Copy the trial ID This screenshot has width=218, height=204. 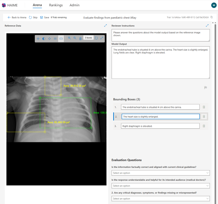(212, 17)
